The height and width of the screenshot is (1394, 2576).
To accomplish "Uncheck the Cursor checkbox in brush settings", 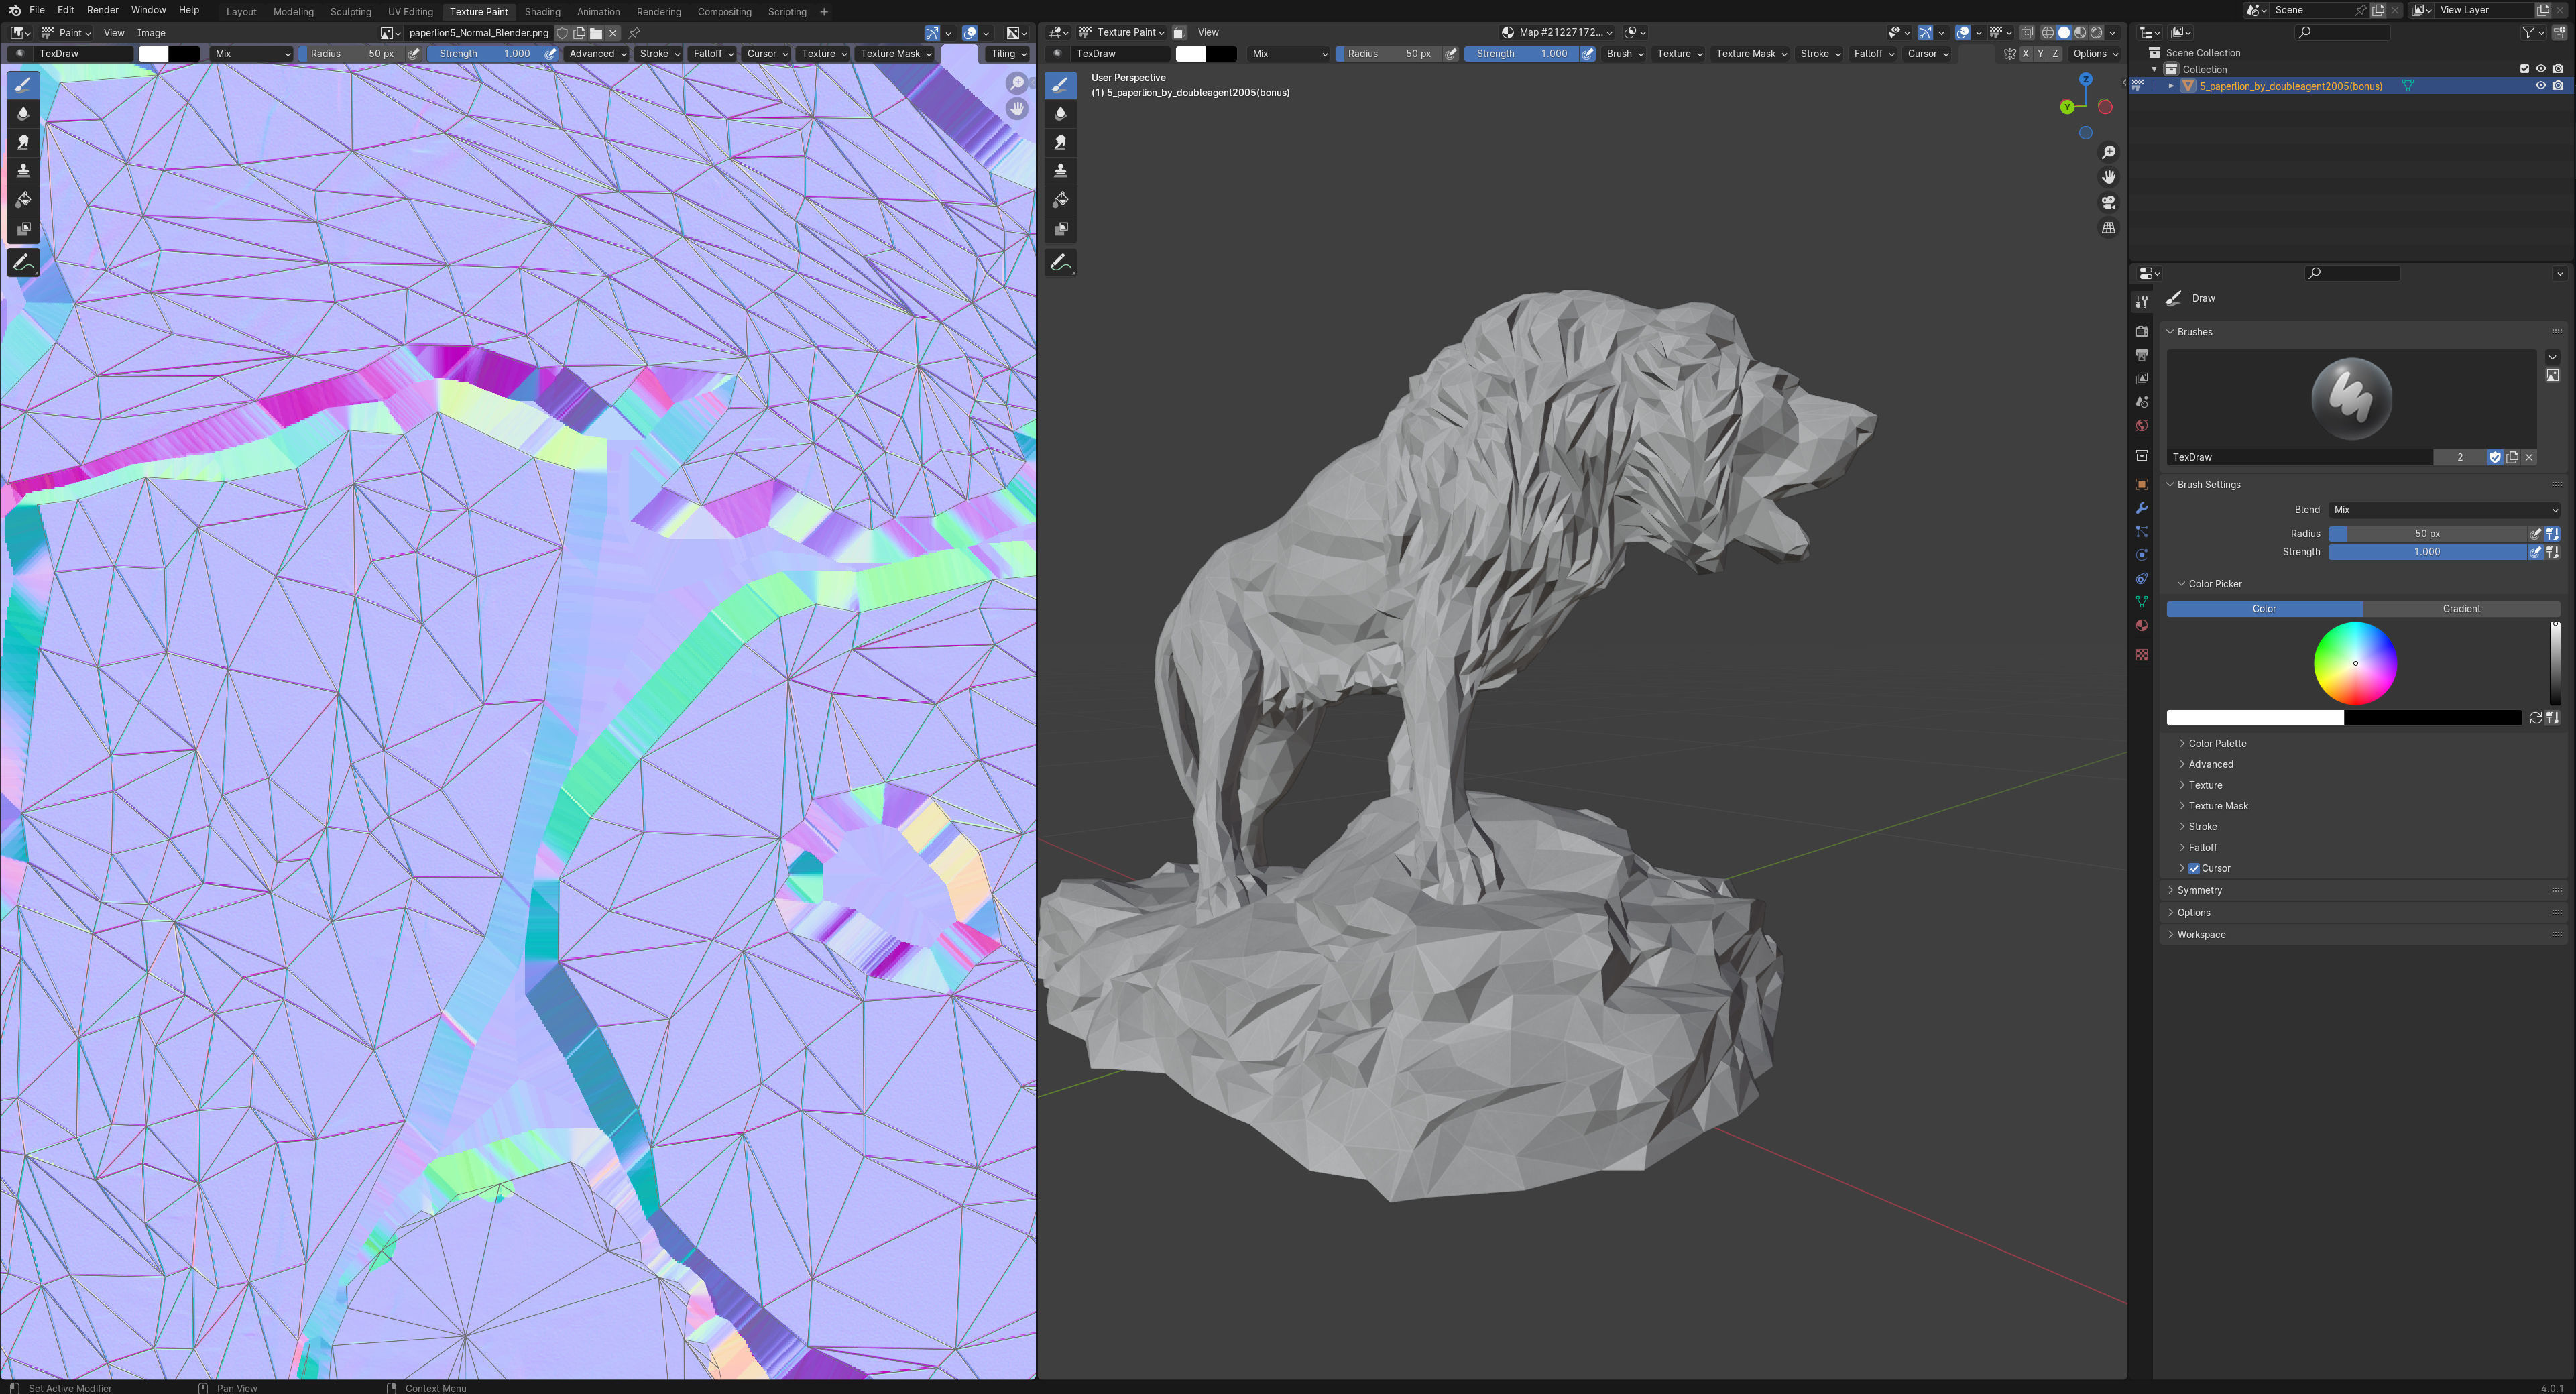I will (2194, 868).
